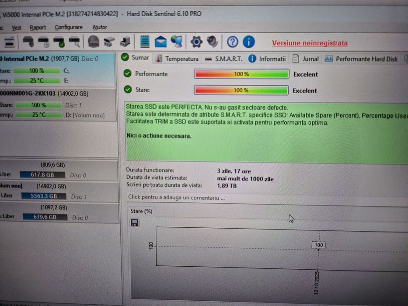
Task: Click the disk refresh icon in toolbar
Action: pos(28,42)
